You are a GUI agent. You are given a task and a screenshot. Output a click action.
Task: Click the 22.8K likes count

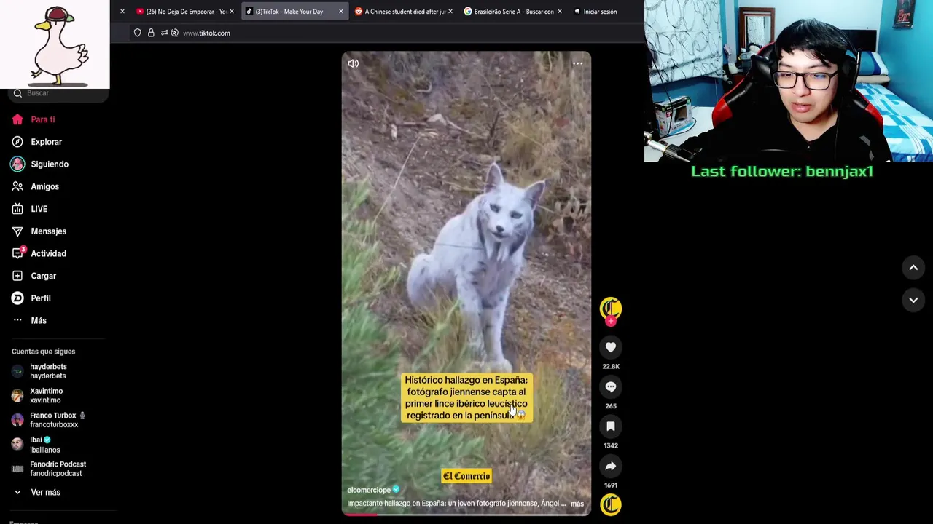[611, 367]
